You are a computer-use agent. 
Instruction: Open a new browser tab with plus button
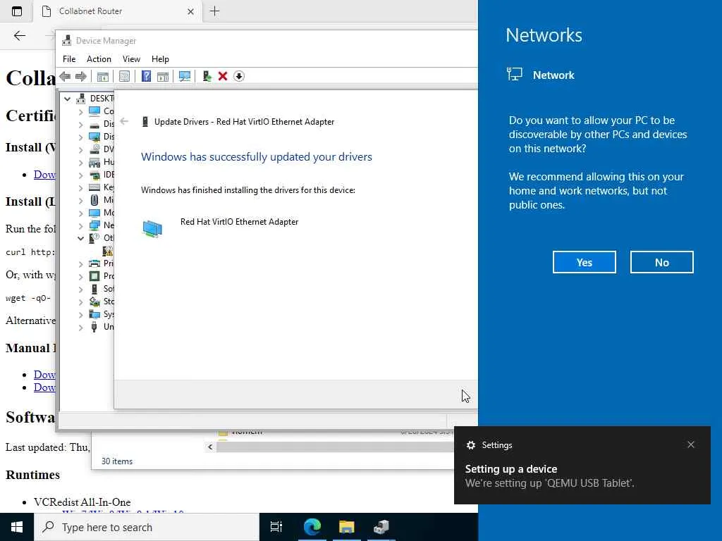pyautogui.click(x=214, y=11)
